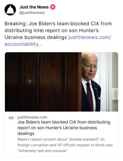The image size is (123, 161).
Task: Click the justthenews.com domain in the card
Action: pos(32,117)
